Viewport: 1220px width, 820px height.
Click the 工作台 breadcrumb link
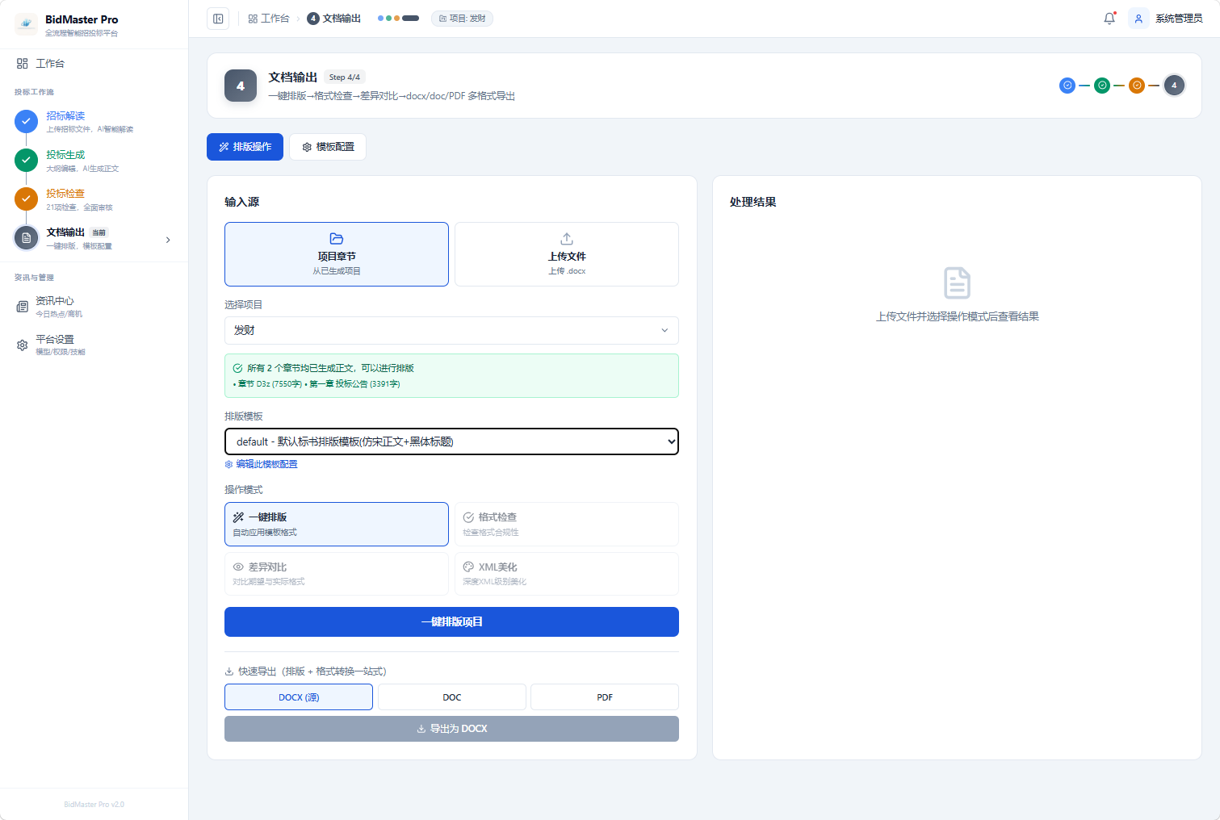[x=269, y=19]
